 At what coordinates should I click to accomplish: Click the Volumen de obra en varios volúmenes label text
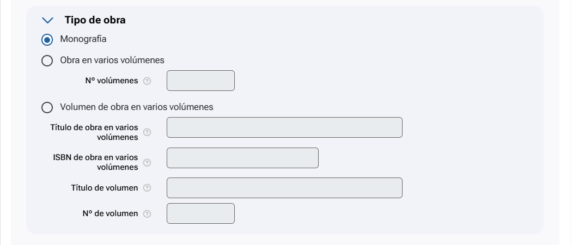pyautogui.click(x=136, y=107)
